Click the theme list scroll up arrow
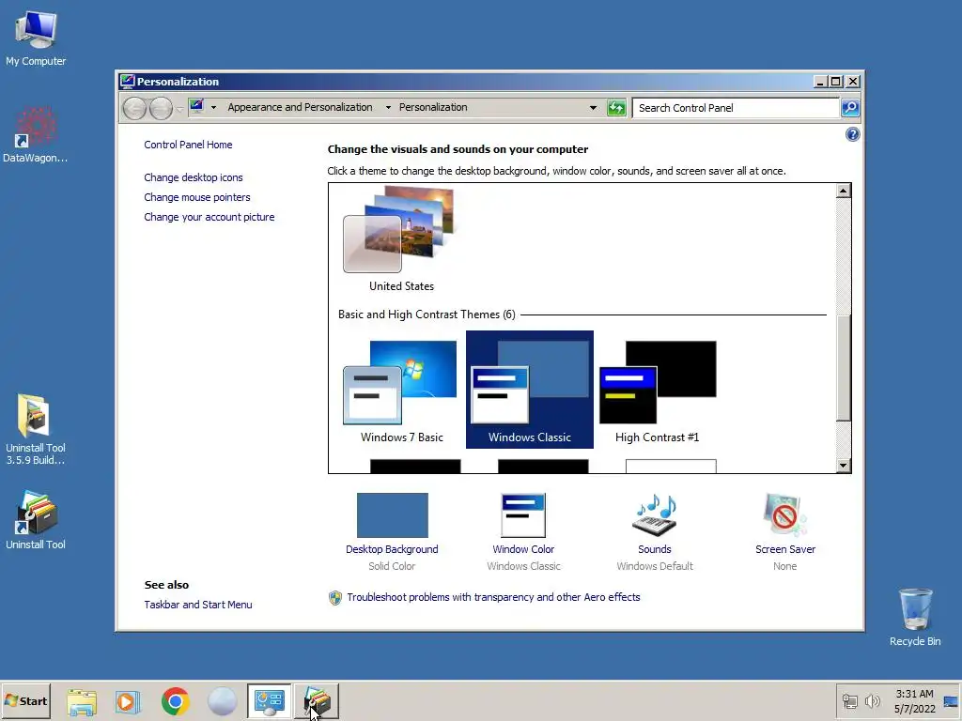This screenshot has height=721, width=962. point(843,191)
